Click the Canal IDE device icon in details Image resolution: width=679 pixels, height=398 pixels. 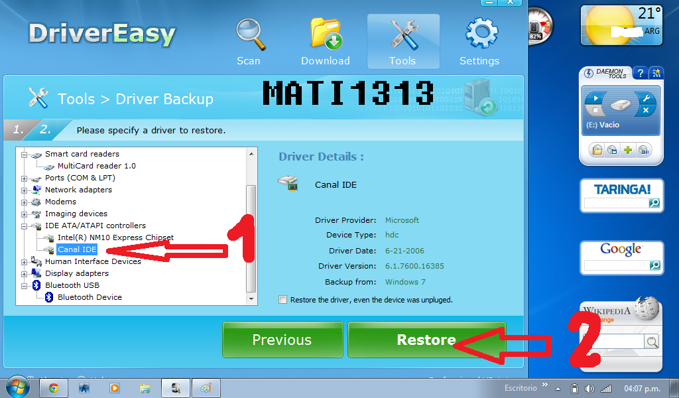[288, 184]
